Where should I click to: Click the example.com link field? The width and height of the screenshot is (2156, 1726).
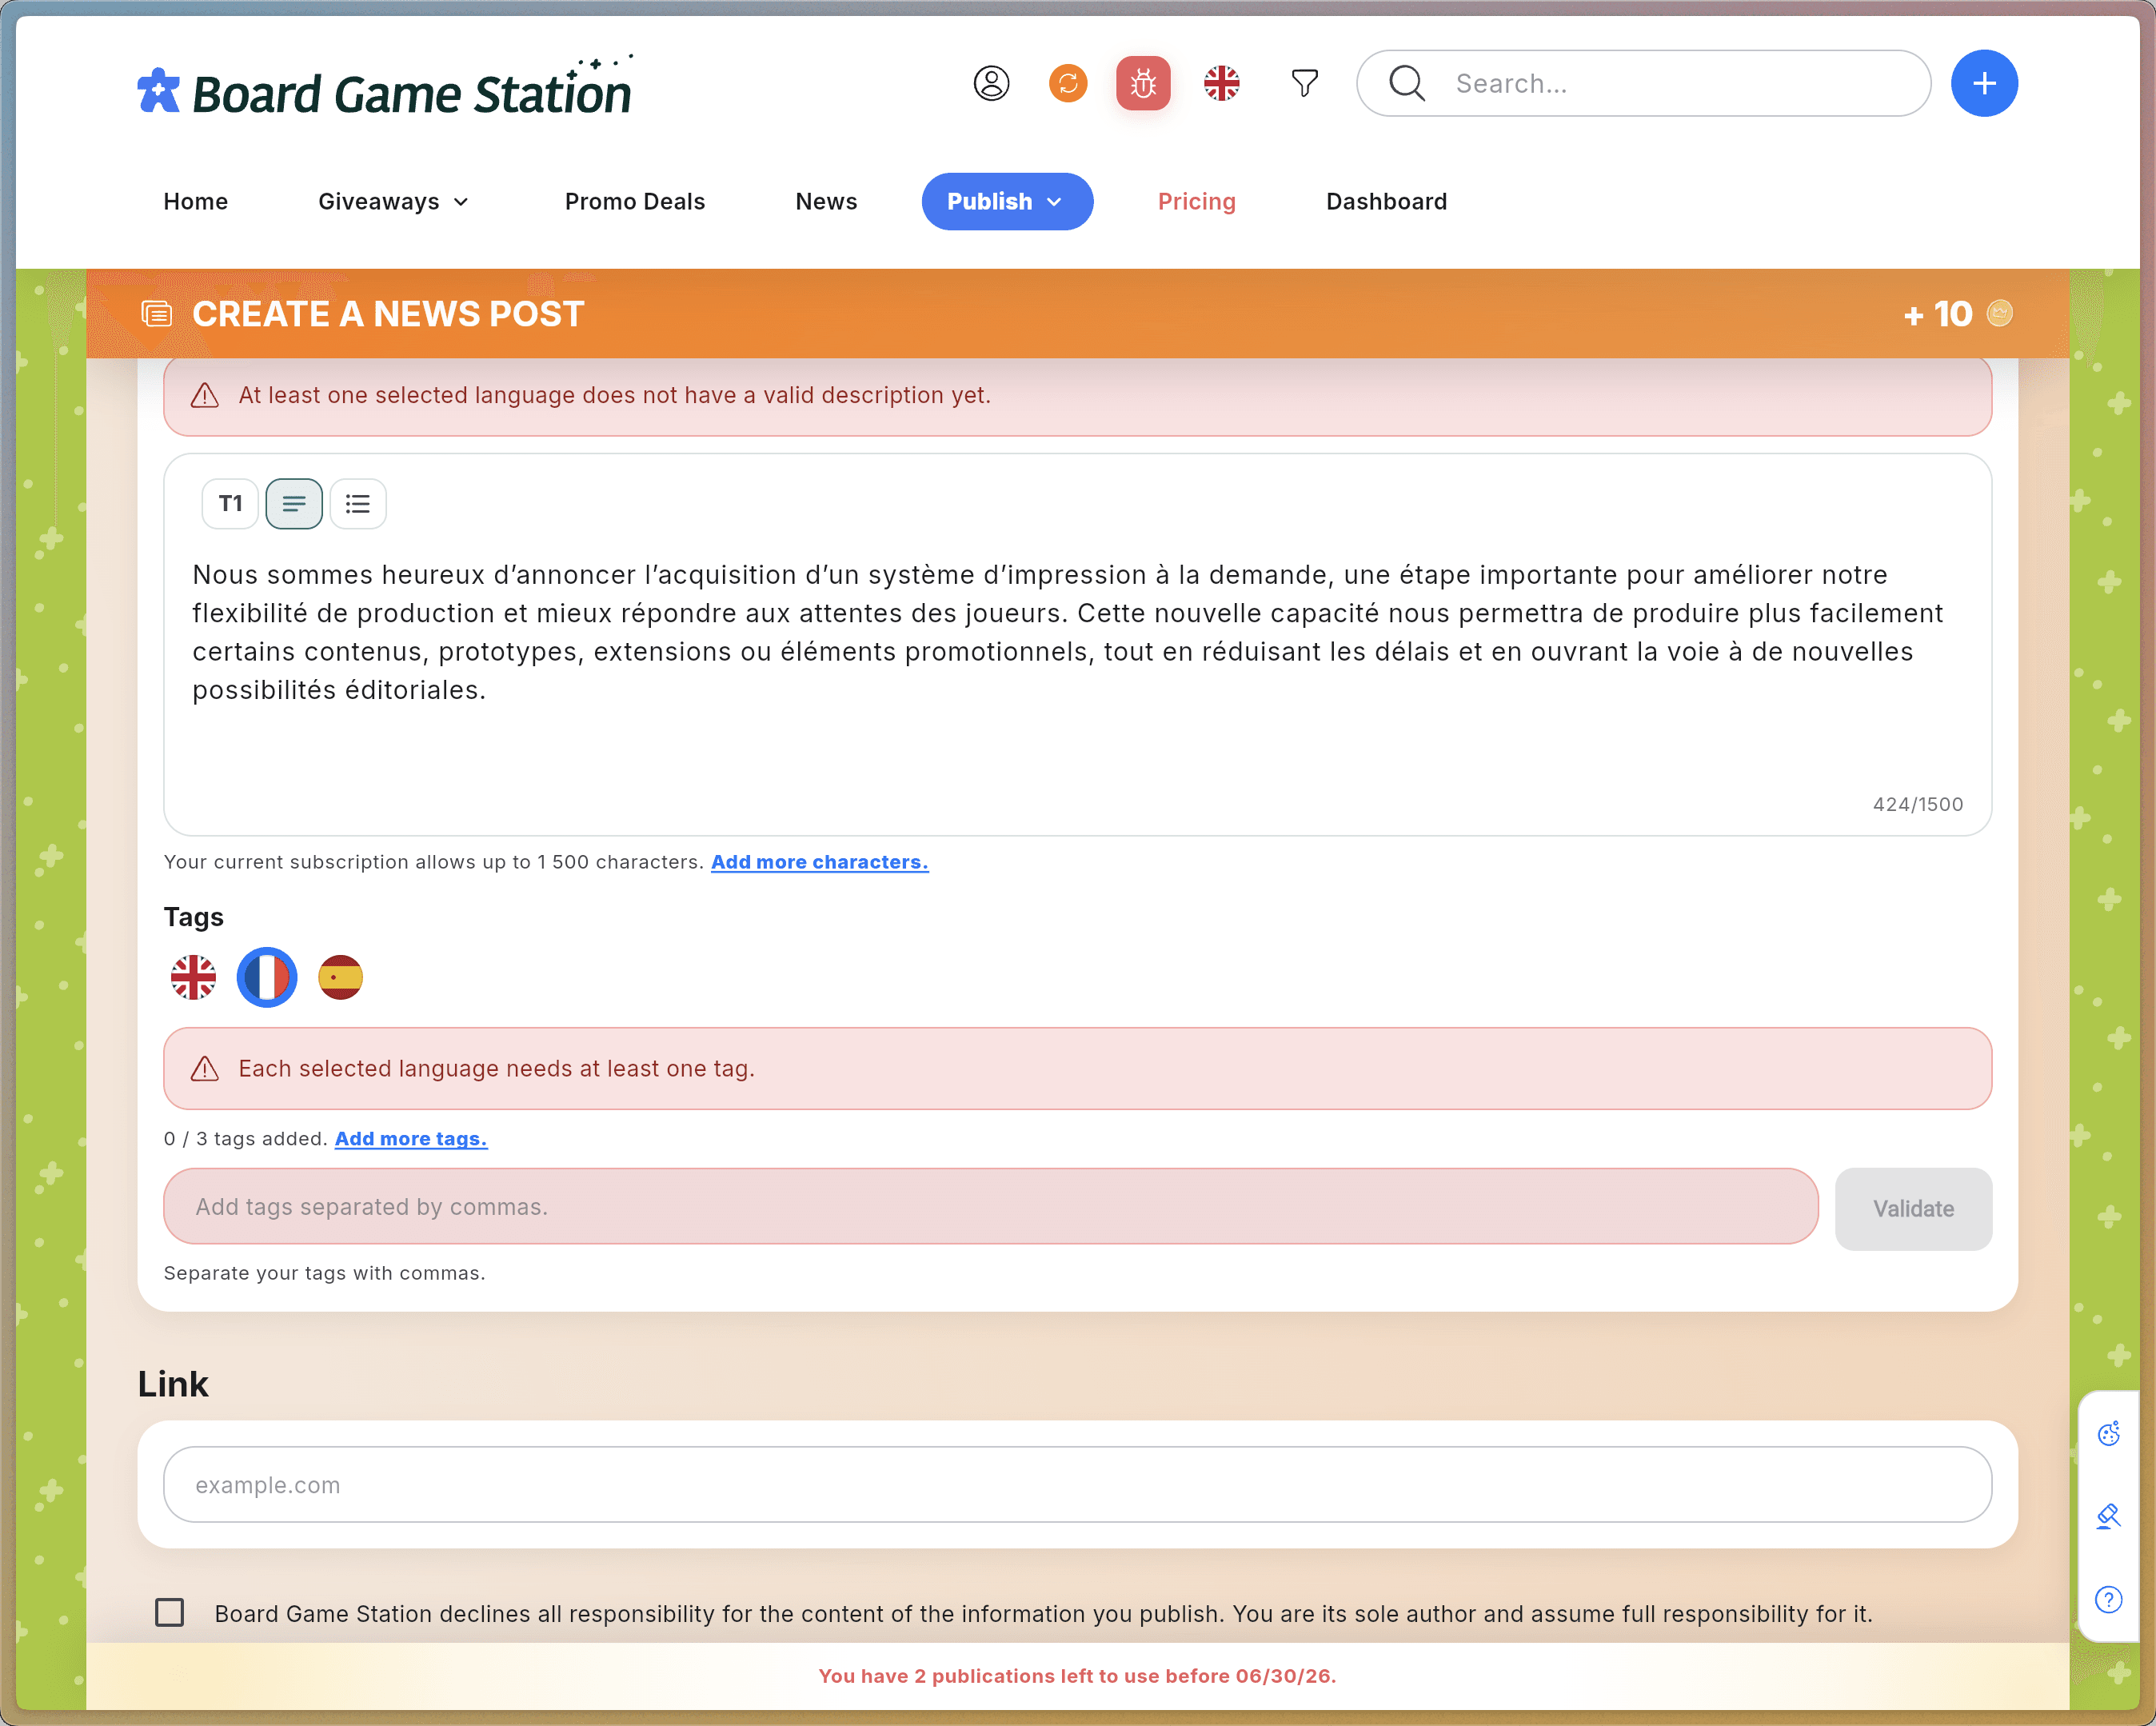[1077, 1485]
